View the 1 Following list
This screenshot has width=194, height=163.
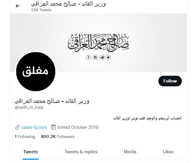(x=25, y=136)
